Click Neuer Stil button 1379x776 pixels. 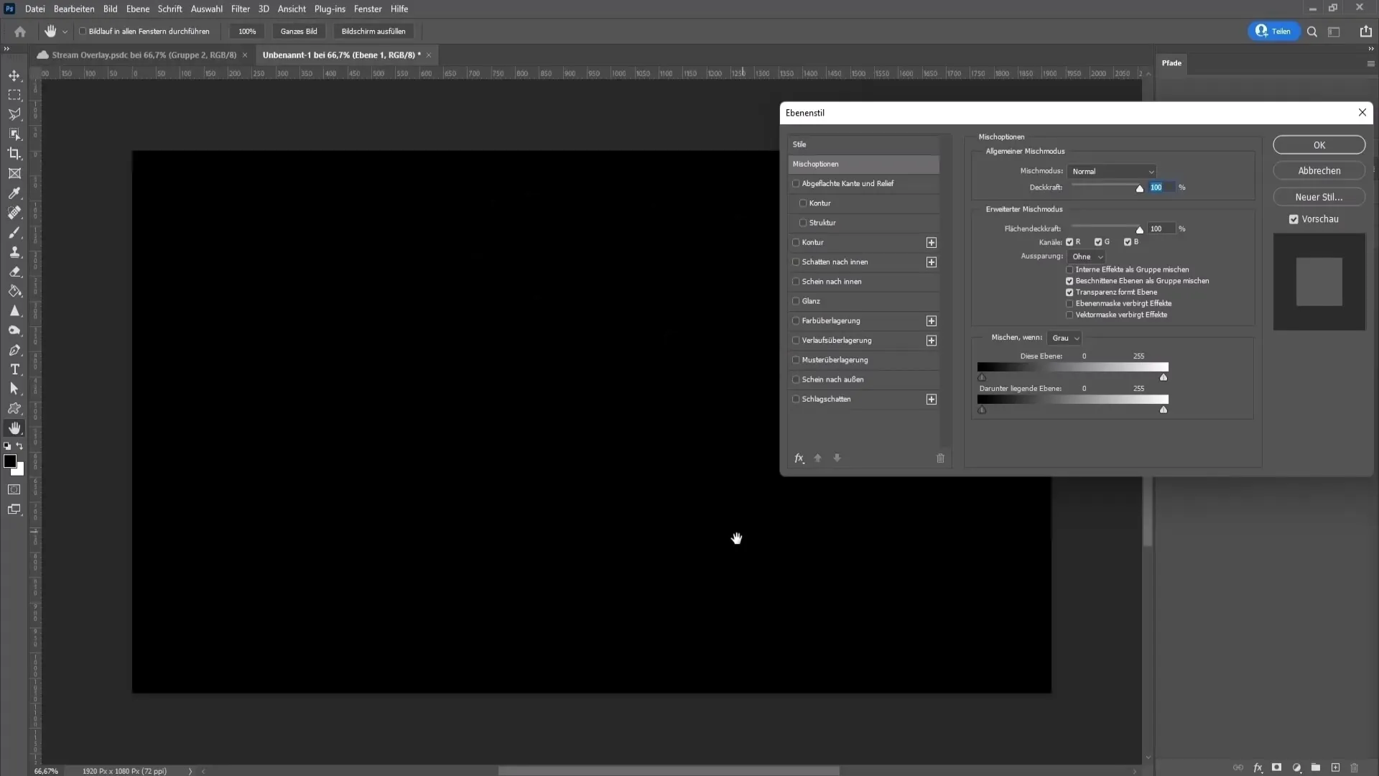[1319, 196]
